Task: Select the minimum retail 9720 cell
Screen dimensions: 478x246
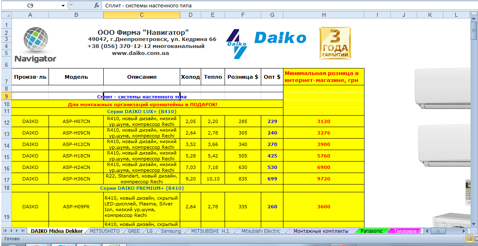Action: [x=324, y=179]
